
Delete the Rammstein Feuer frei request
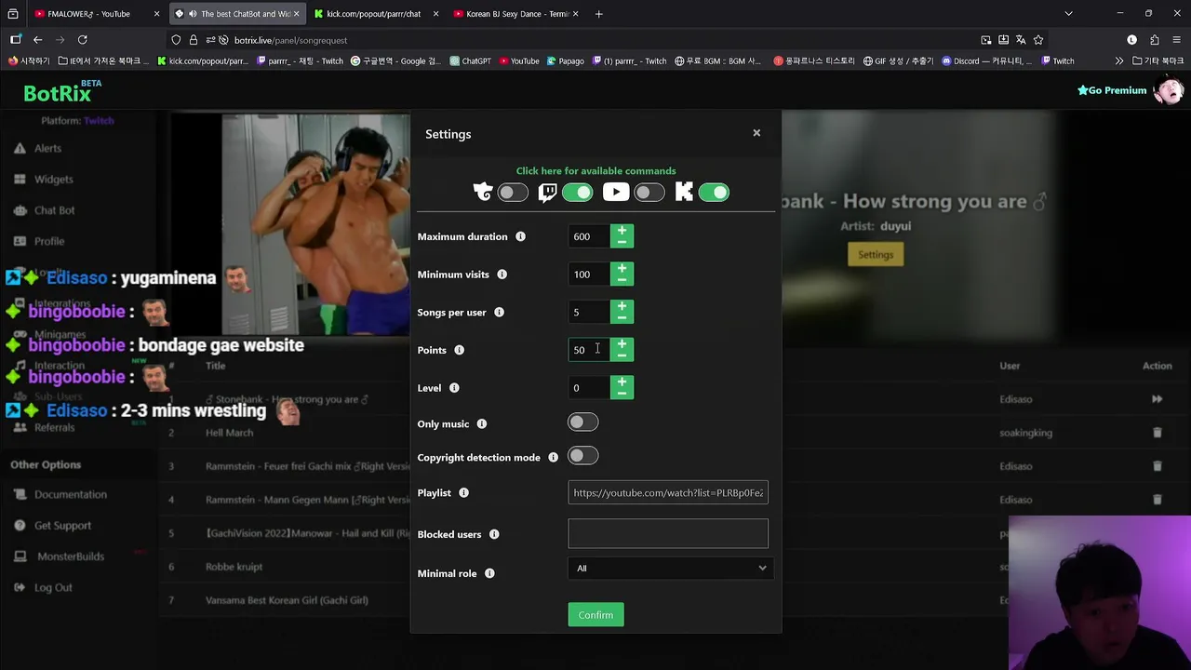1157,466
